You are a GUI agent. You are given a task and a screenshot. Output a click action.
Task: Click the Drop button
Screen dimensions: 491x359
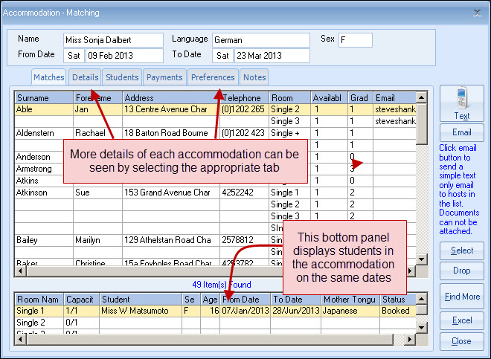pyautogui.click(x=461, y=271)
